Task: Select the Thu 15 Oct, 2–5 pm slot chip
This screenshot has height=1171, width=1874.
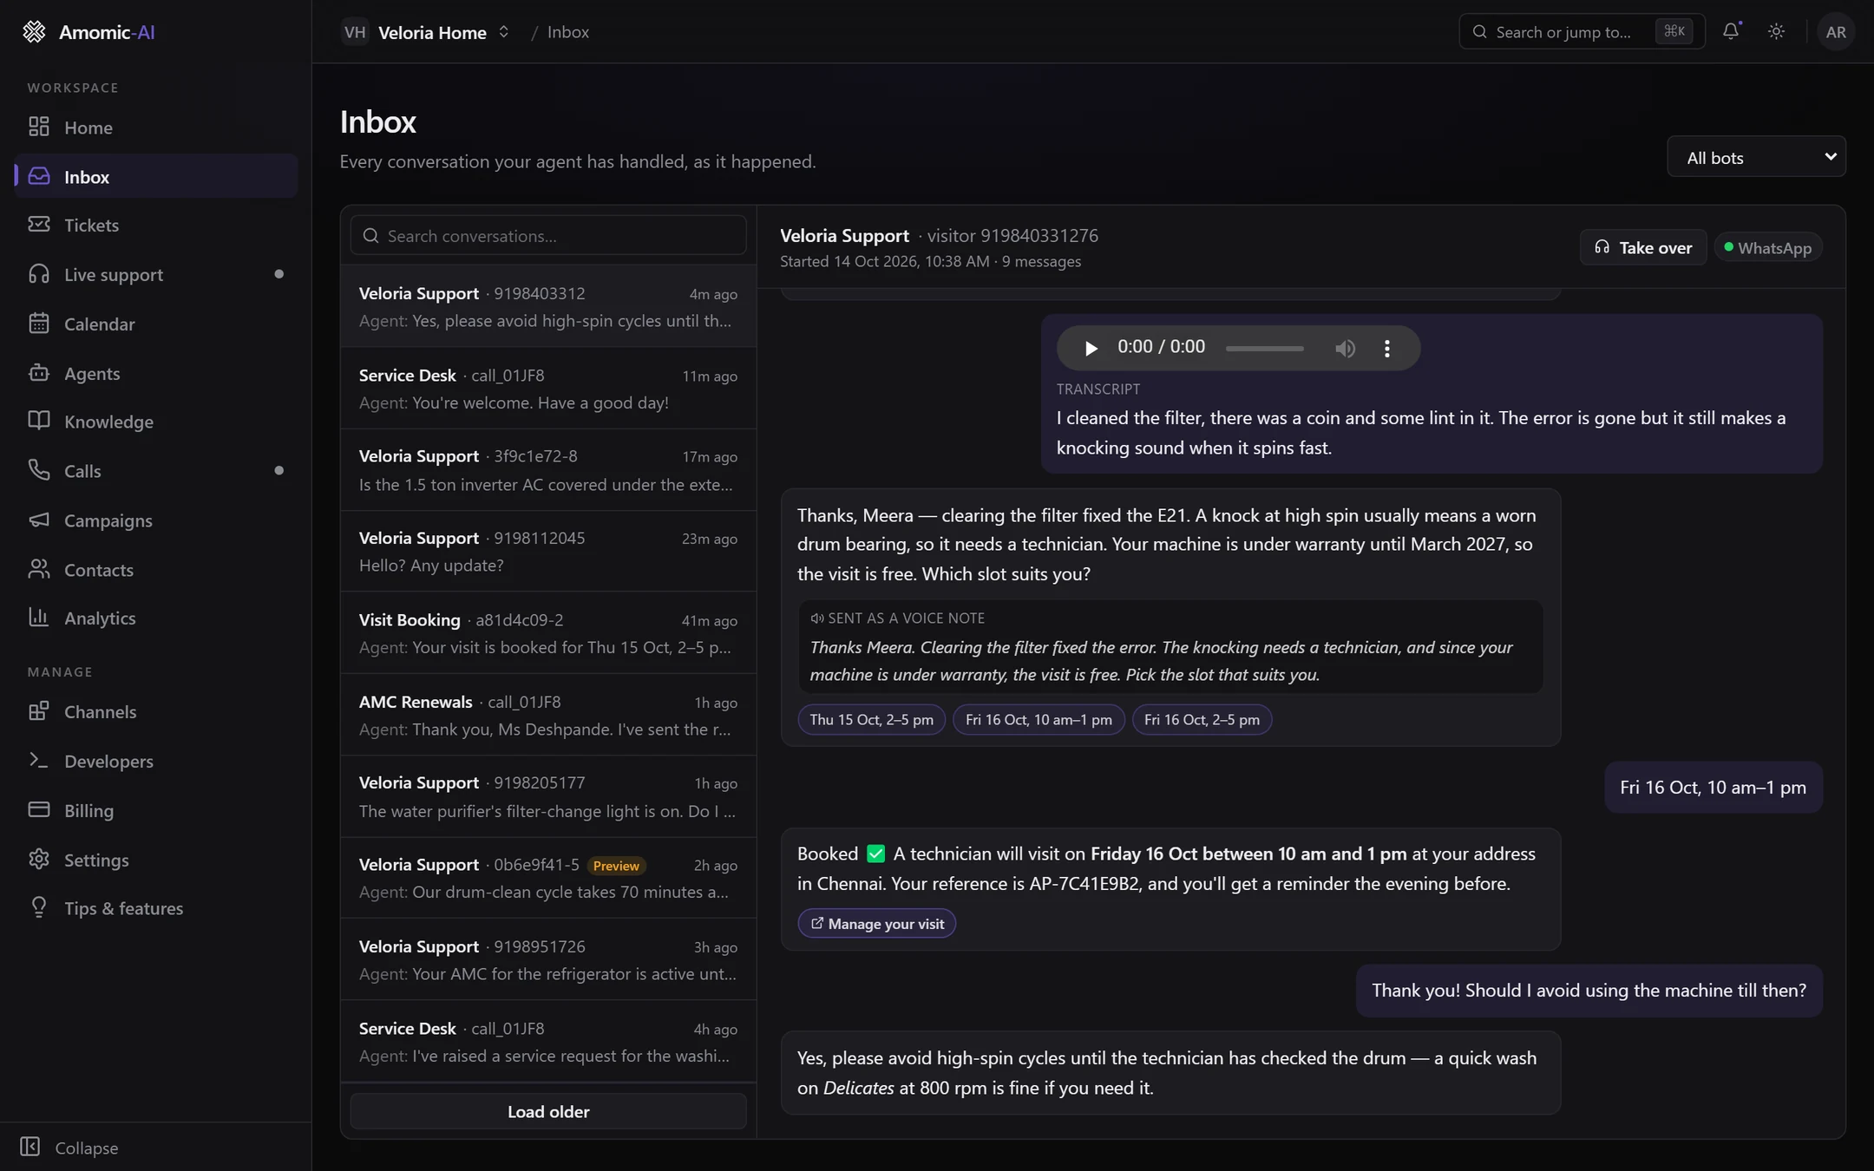Action: [872, 719]
